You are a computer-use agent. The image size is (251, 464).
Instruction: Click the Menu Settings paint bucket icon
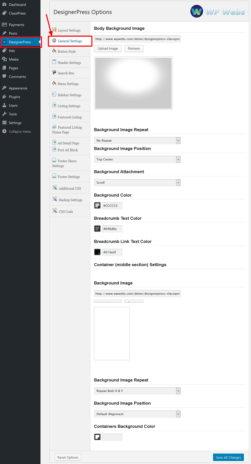(x=54, y=83)
